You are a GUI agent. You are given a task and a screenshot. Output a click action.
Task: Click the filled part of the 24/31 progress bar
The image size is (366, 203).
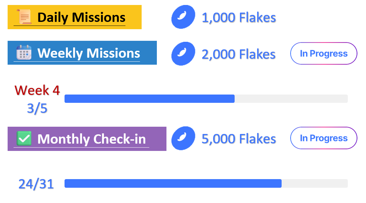[173, 183]
